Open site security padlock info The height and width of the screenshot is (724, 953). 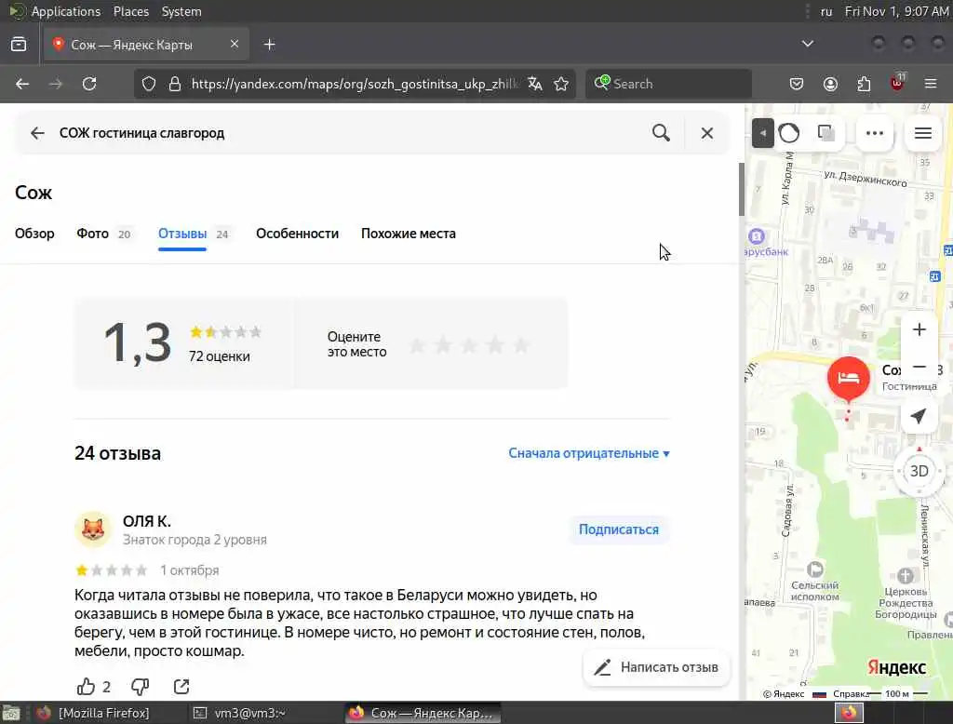[x=175, y=84]
